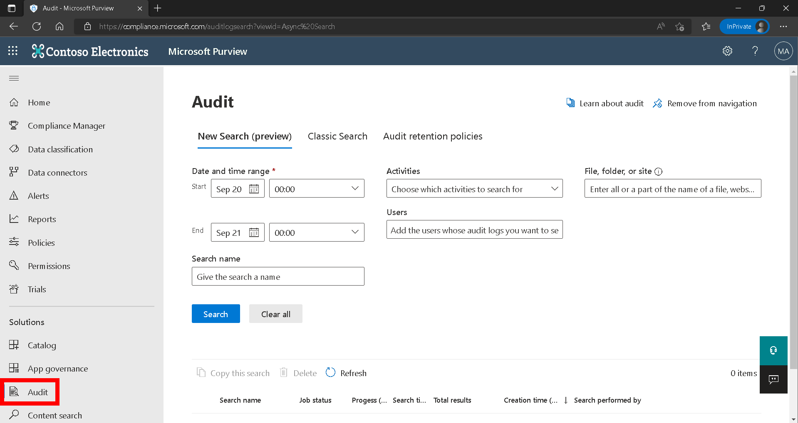Open the MA account avatar
Viewport: 798px width, 423px height.
click(783, 51)
